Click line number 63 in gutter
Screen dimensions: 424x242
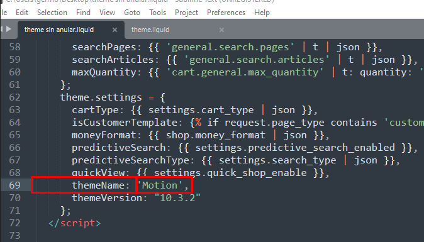15,110
